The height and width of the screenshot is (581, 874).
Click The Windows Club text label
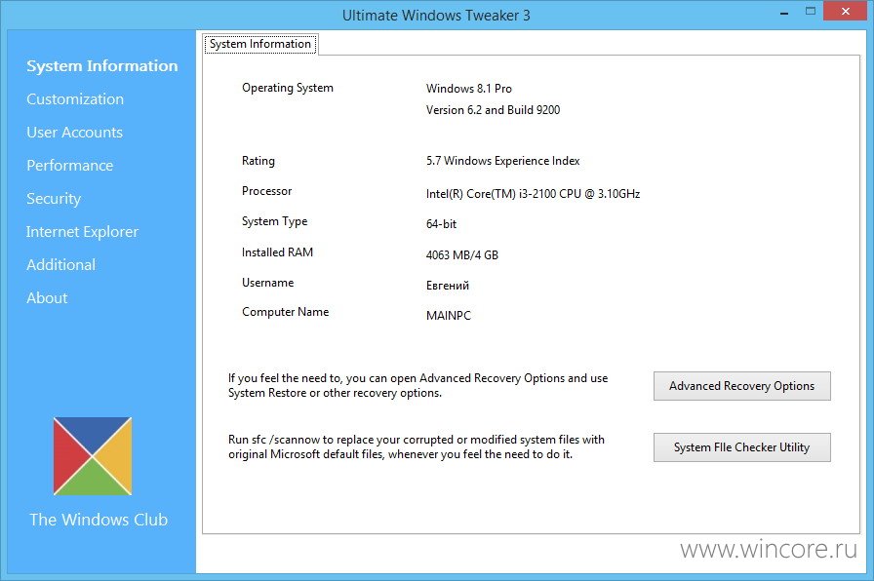click(x=99, y=520)
